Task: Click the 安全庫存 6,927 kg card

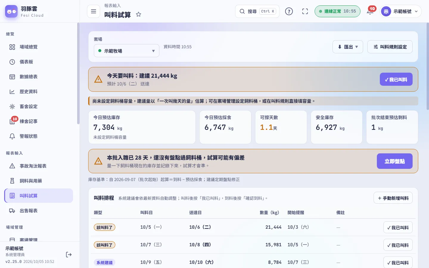Action: [337, 127]
